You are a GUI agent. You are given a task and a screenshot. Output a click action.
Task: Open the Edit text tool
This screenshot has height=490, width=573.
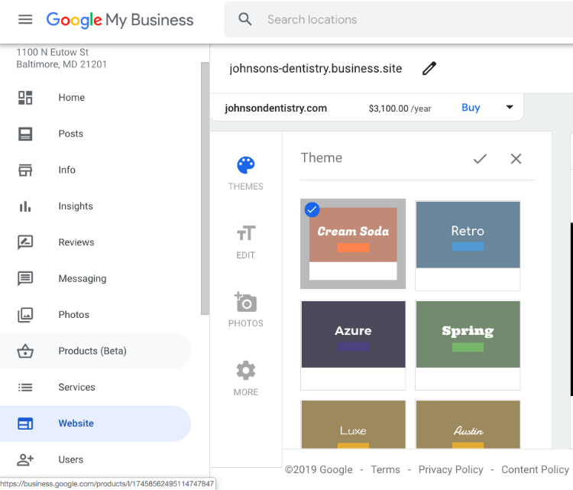click(245, 242)
